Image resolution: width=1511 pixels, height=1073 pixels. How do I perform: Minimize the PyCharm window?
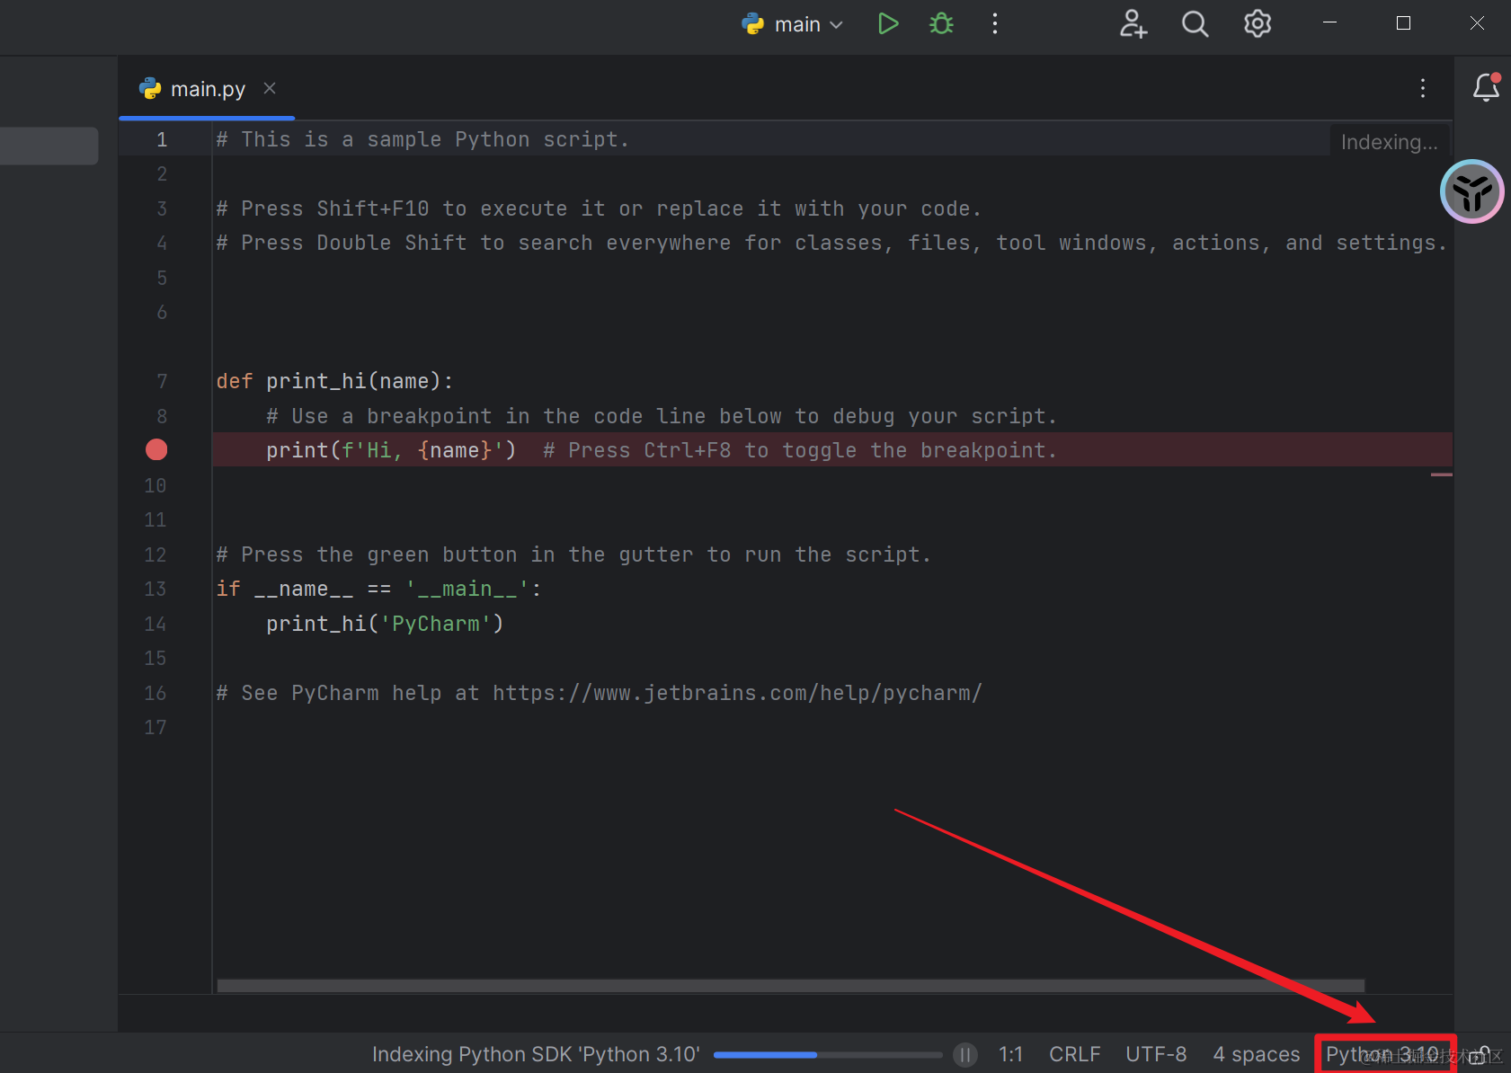(1330, 23)
